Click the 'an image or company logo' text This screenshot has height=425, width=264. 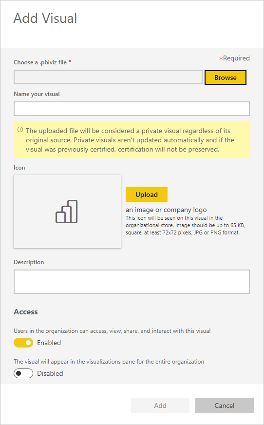(166, 210)
